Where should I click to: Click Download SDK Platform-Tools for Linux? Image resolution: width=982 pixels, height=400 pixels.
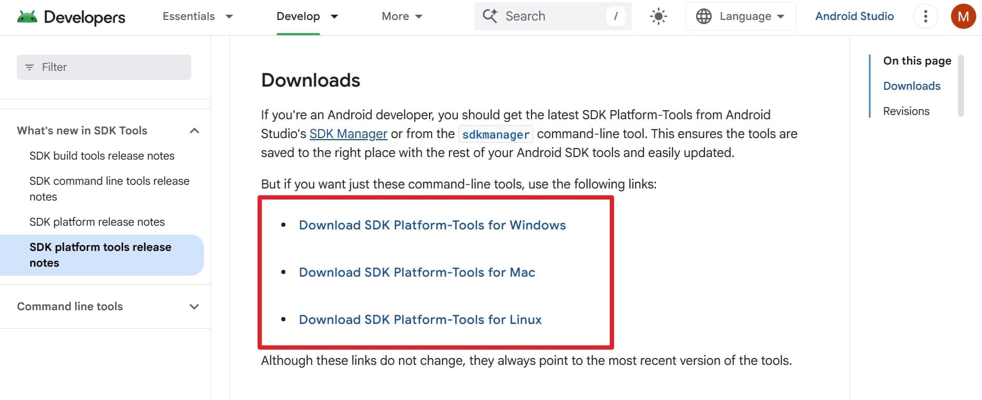point(420,320)
